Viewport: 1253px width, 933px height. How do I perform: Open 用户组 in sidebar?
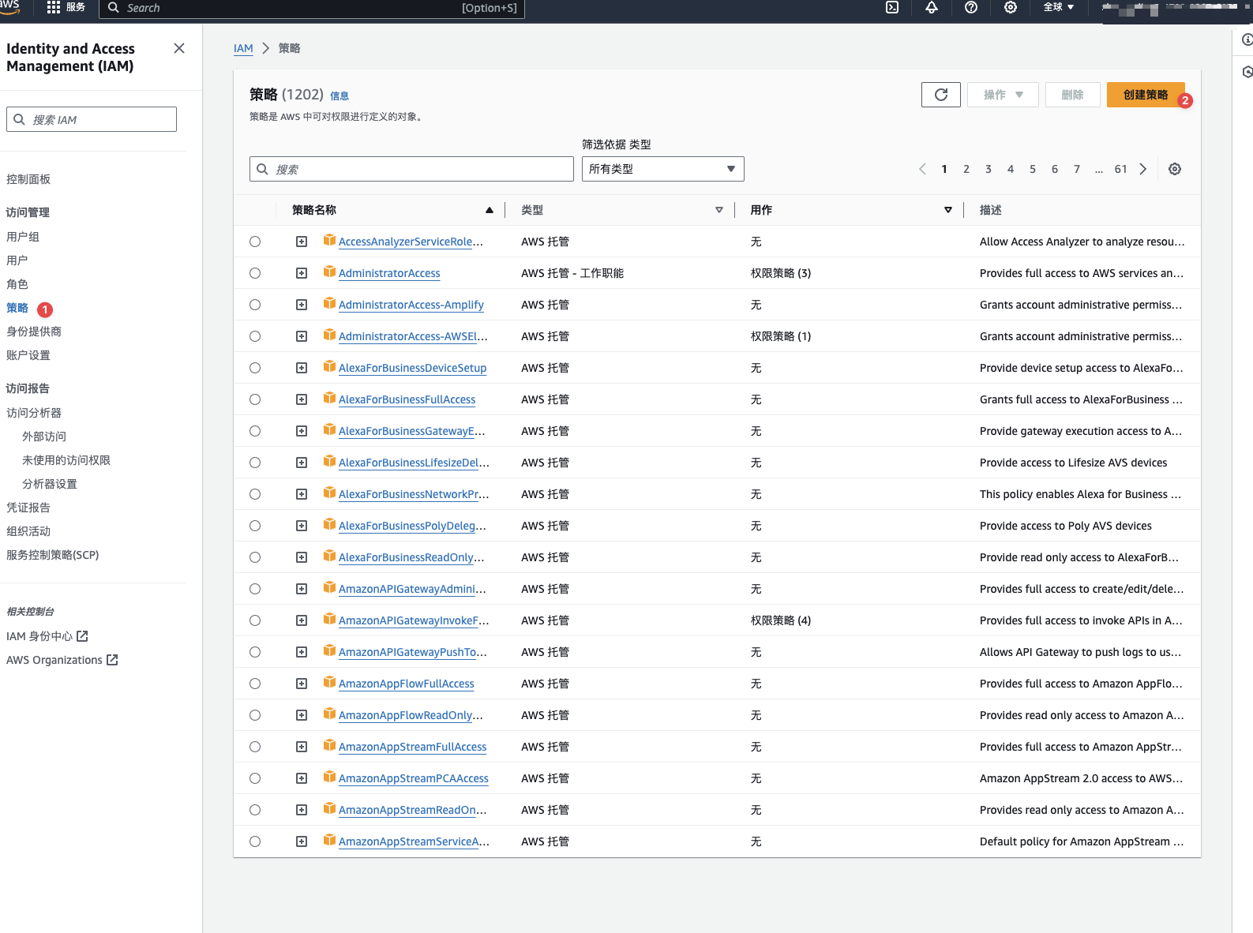pos(23,237)
